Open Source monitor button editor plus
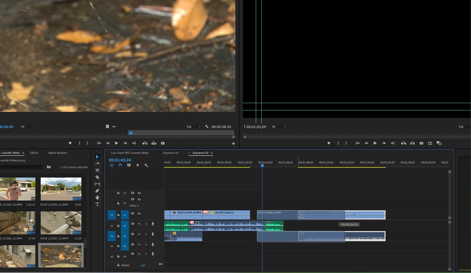The height and width of the screenshot is (273, 471). 233,143
